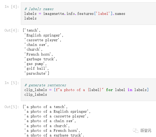Click 'a photo of a chain saw' output
Image resolution: width=156 pixels, height=137 pixels.
point(50,121)
